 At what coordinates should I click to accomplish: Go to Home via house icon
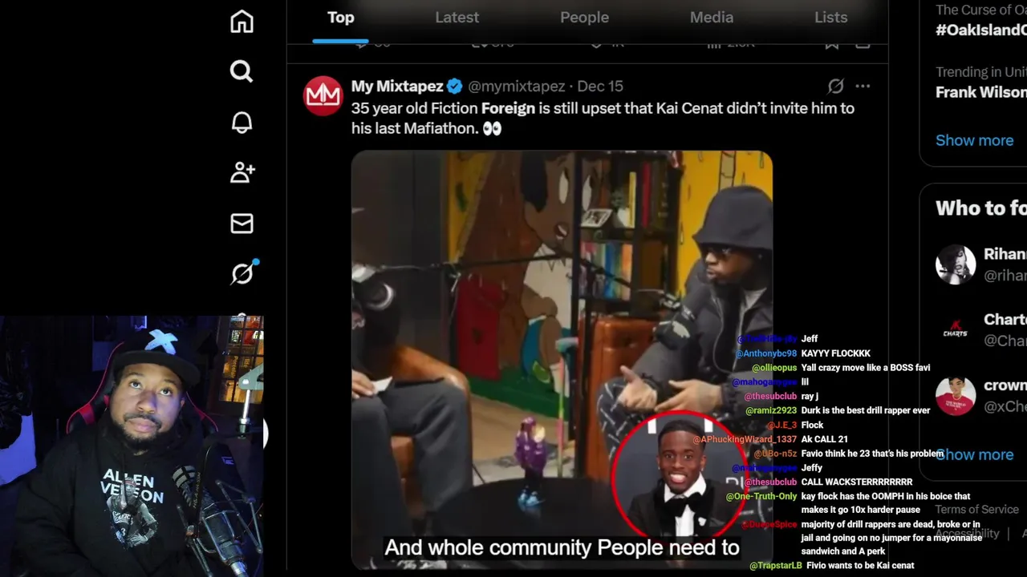[242, 22]
